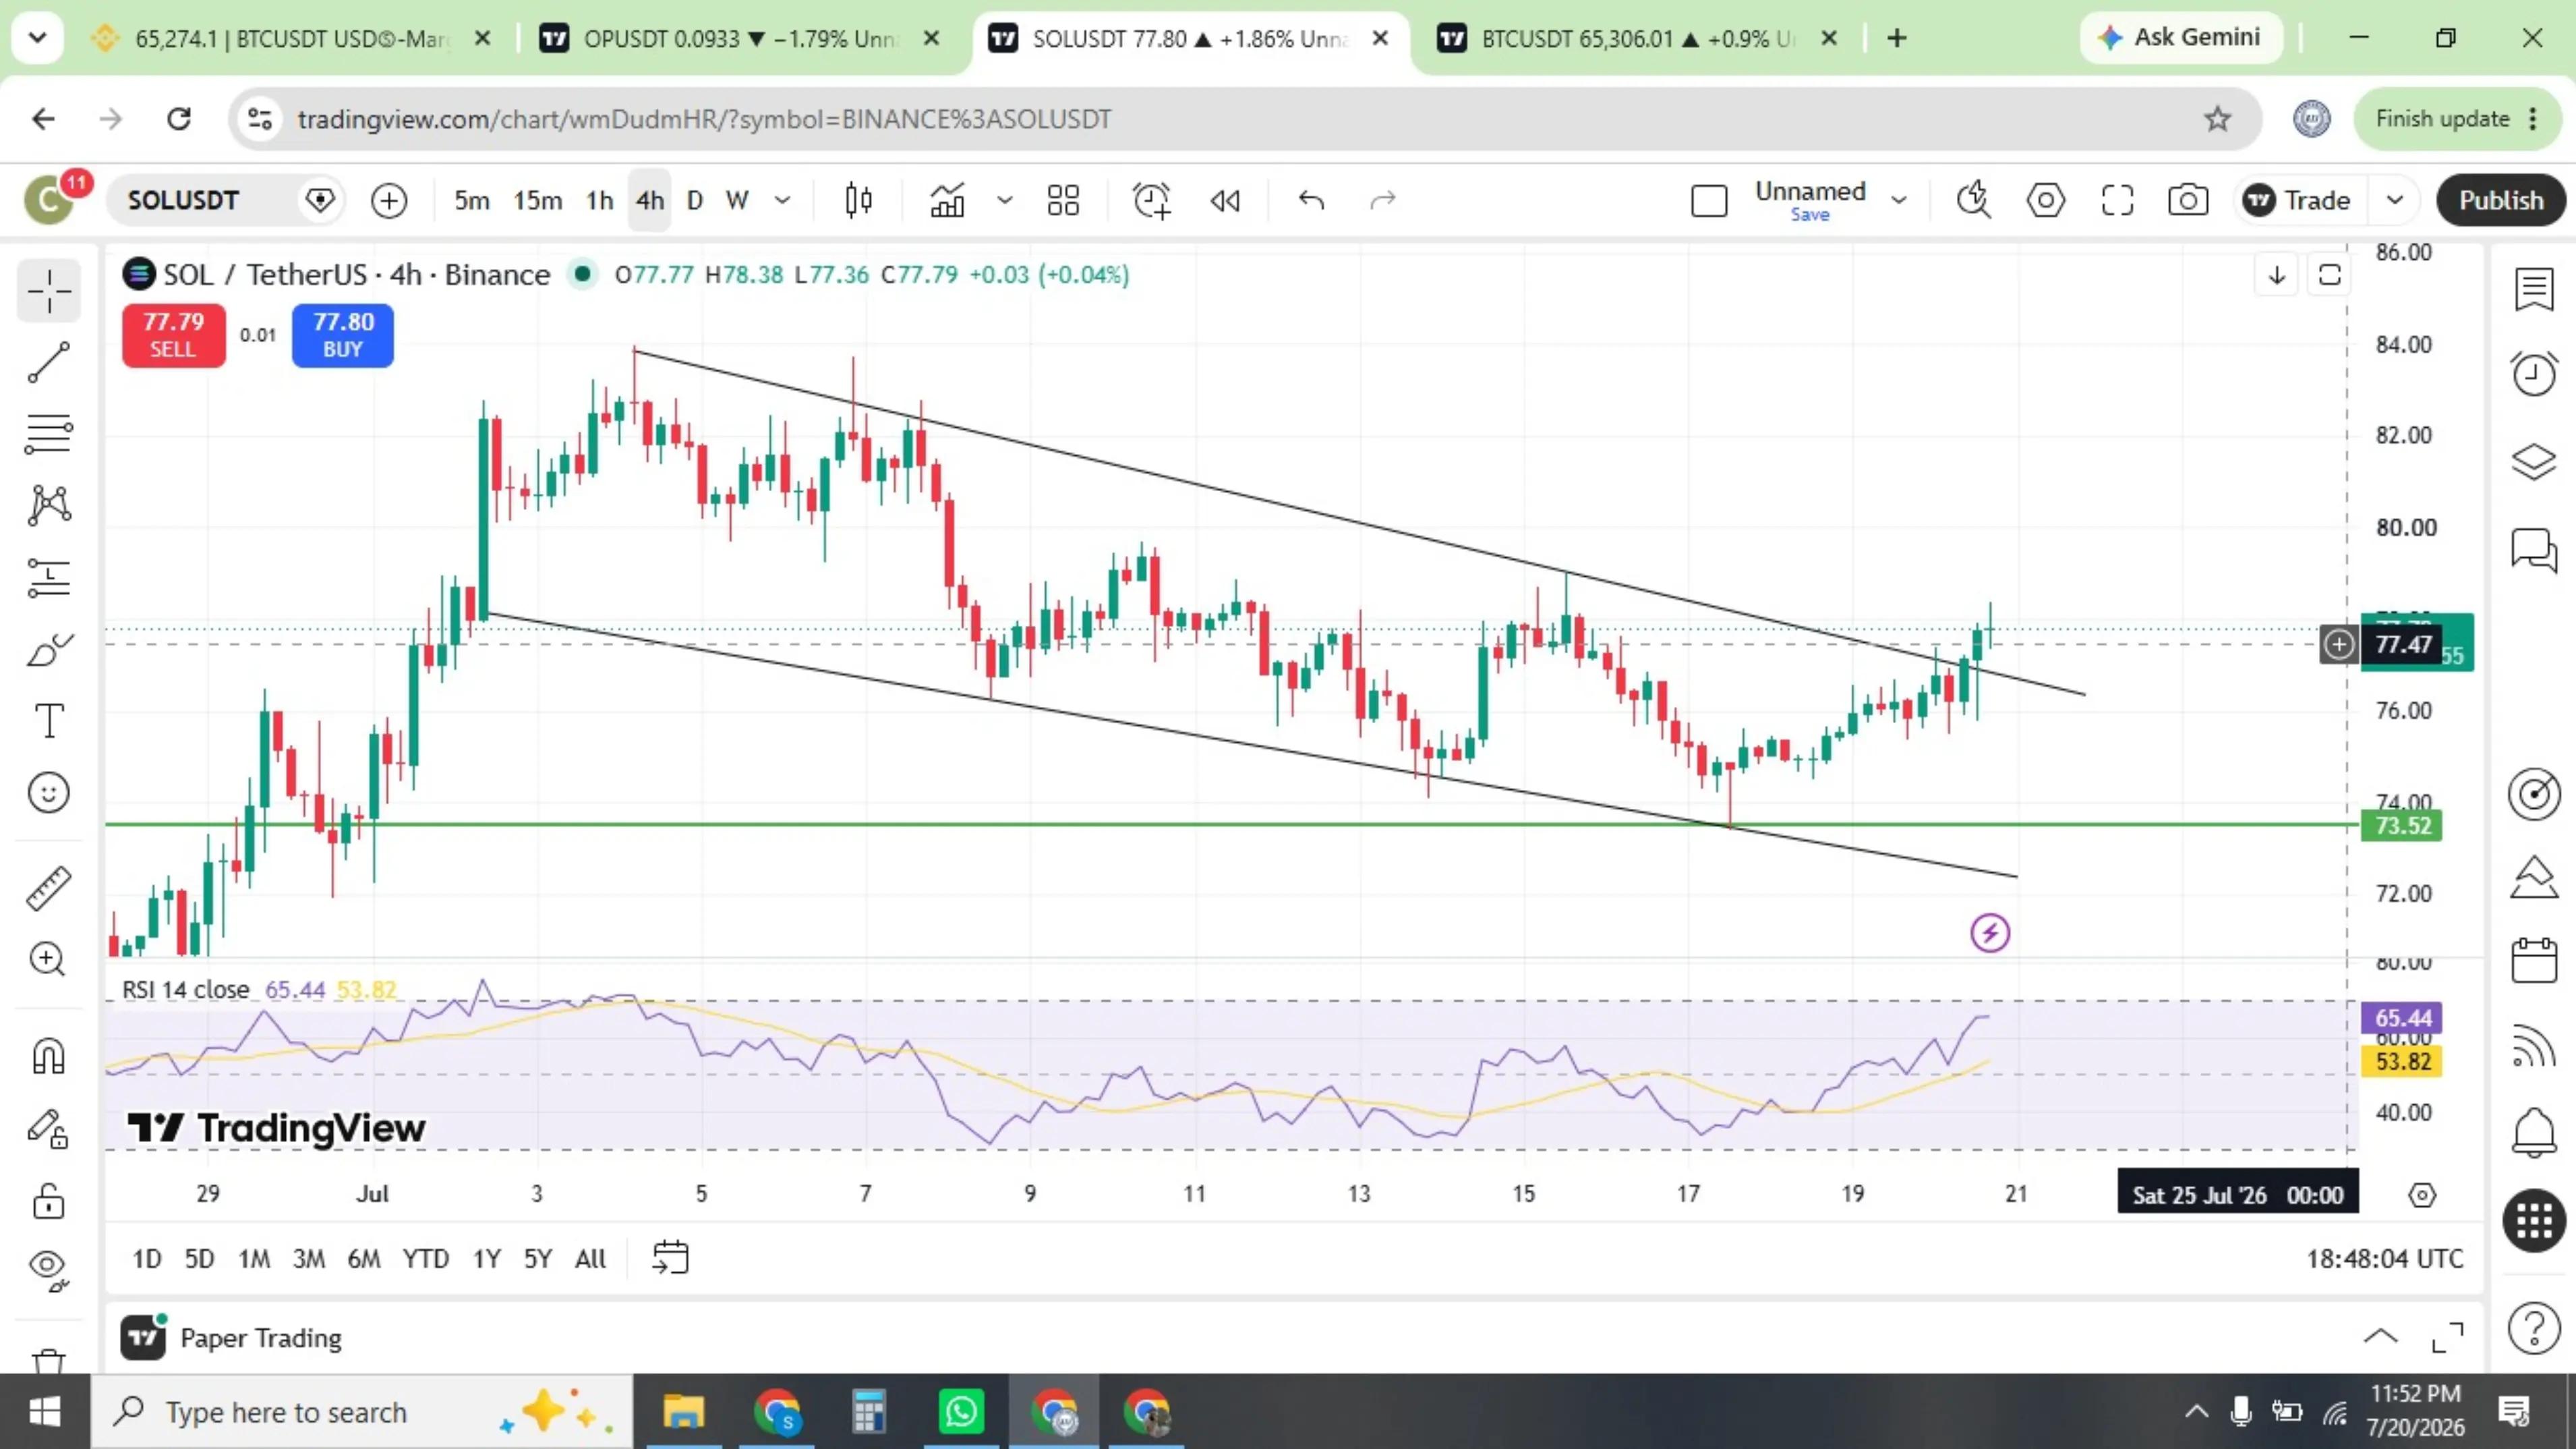Screen dimensions: 2576x1449
Task: Activate the magnet mode tool
Action: 48,1056
